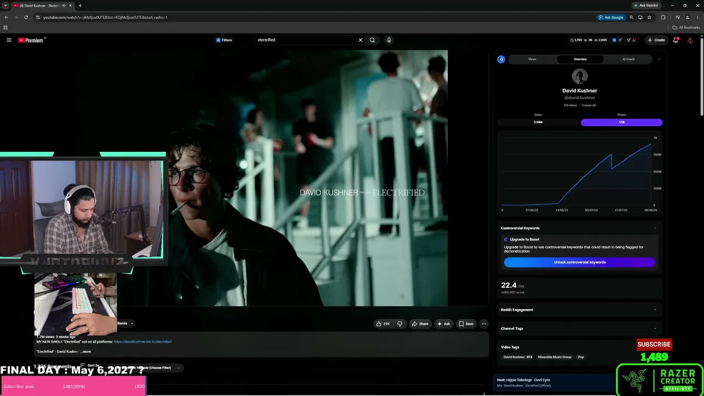Viewport: 704px width, 396px height.
Task: Bookmark this page with star icon
Action: point(649,17)
